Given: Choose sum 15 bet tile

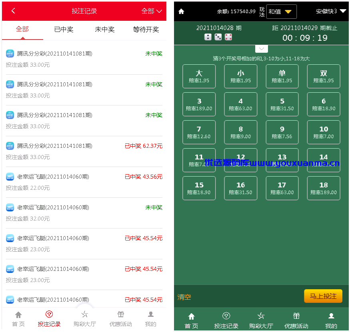Looking at the screenshot, I should [199, 188].
